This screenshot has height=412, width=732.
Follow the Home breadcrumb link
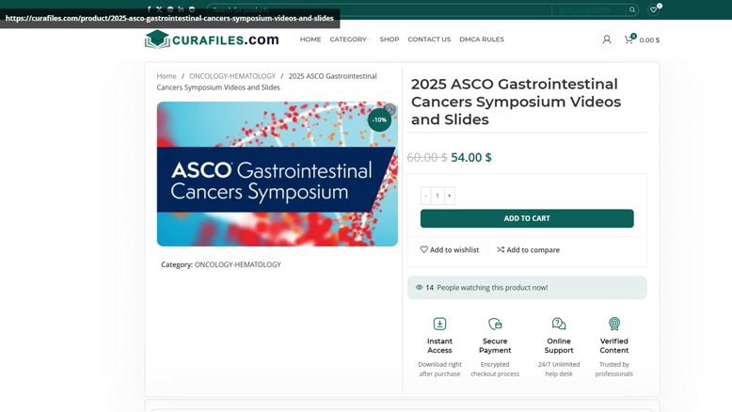(x=167, y=76)
